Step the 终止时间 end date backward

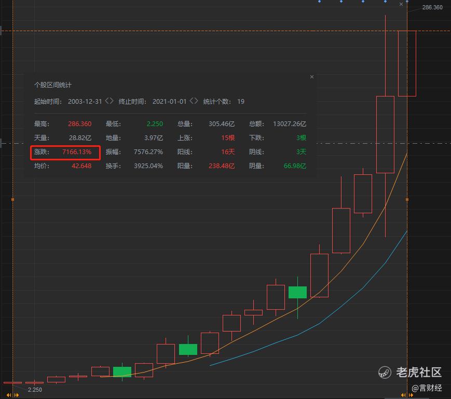pos(192,101)
